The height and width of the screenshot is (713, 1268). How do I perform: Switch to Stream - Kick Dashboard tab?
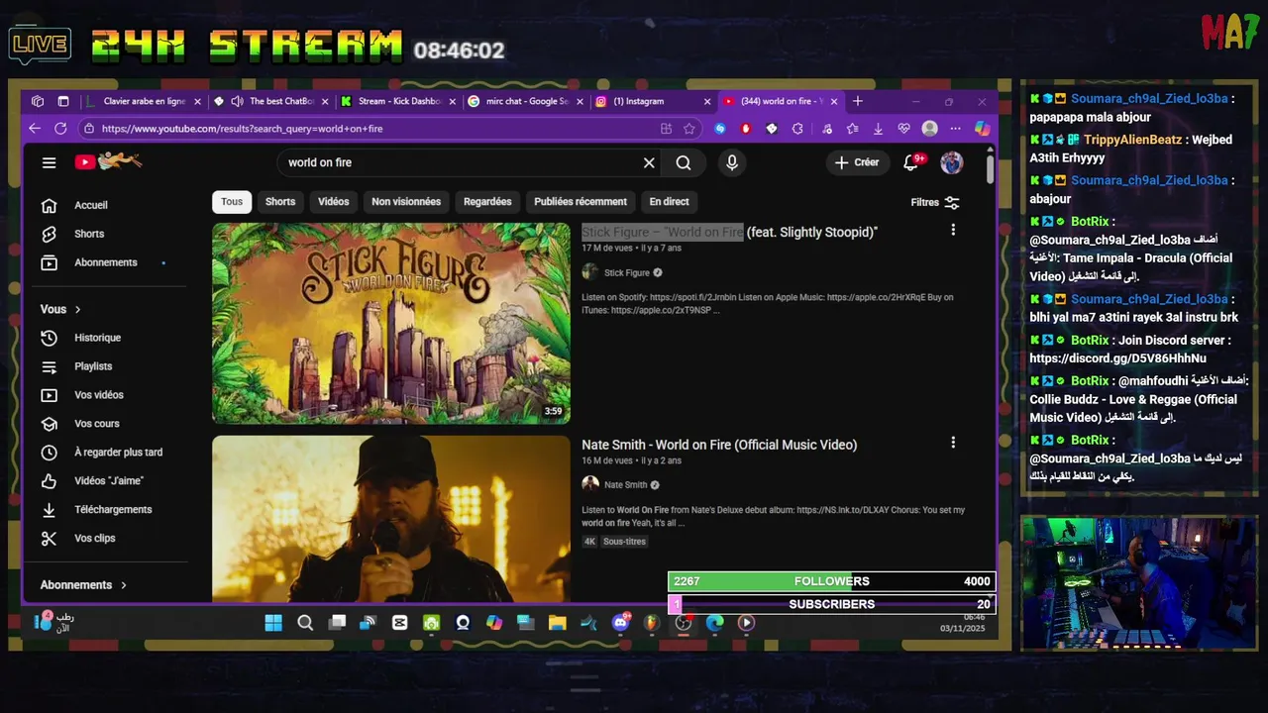(398, 101)
